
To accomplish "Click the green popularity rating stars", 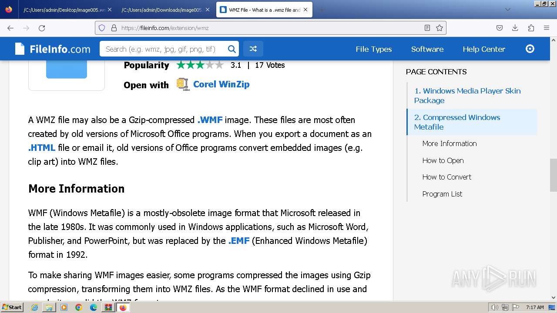I will 200,65.
